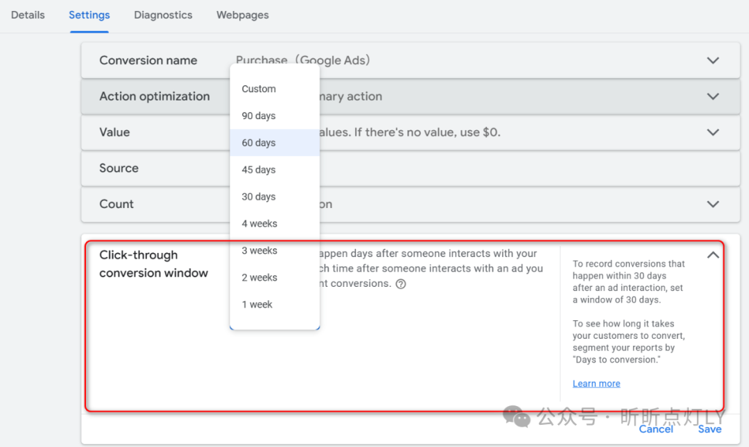
Task: Expand the Count settings row
Action: (x=713, y=204)
